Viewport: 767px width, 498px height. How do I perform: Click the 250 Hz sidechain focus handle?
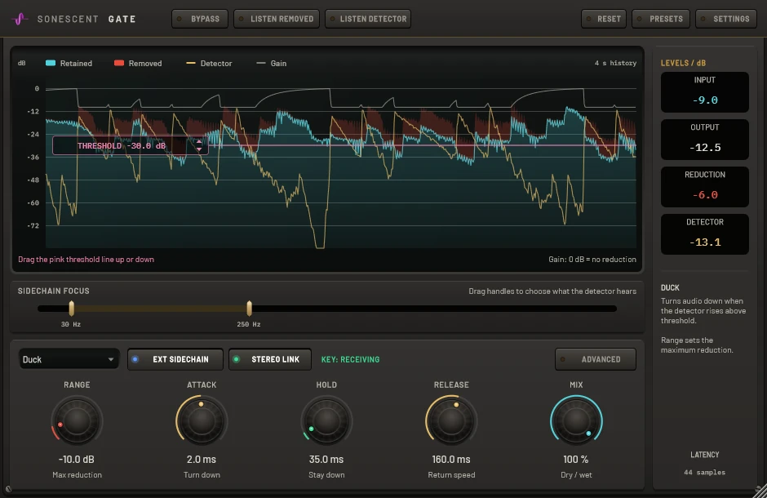[249, 309]
